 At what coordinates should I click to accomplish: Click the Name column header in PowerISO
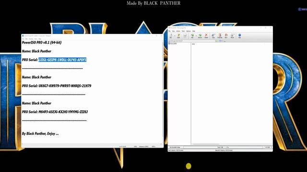(x=193, y=44)
